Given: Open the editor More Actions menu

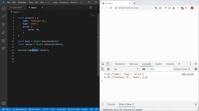Looking at the screenshot, I should click(x=95, y=7).
